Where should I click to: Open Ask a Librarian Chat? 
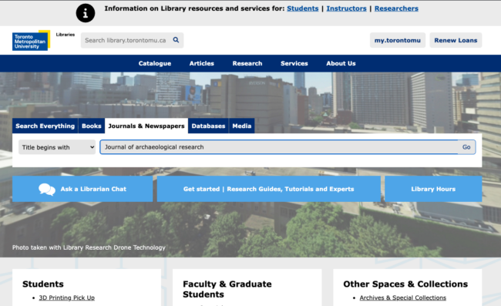82,189
